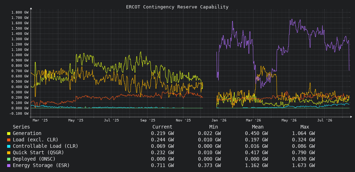
Task: Click the Jan '26 x-axis label
Action: click(x=219, y=120)
